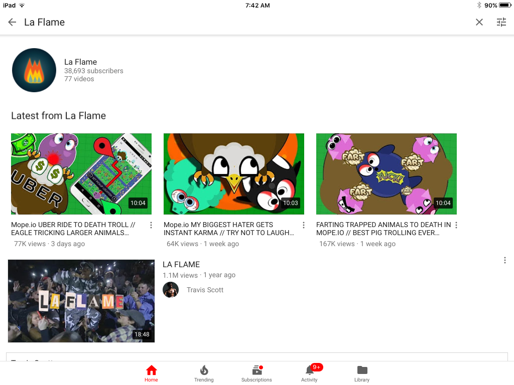
Task: Open options menu for LA FLAME Travis Scott video
Action: click(505, 260)
